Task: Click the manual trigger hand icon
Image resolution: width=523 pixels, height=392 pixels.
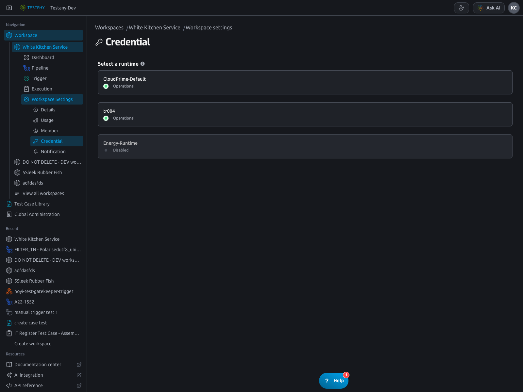Action: pyautogui.click(x=9, y=312)
